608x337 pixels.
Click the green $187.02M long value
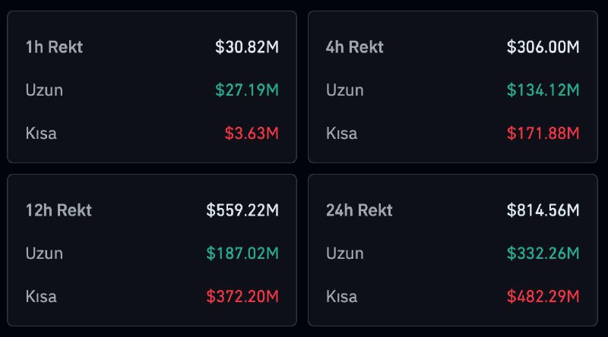click(242, 253)
